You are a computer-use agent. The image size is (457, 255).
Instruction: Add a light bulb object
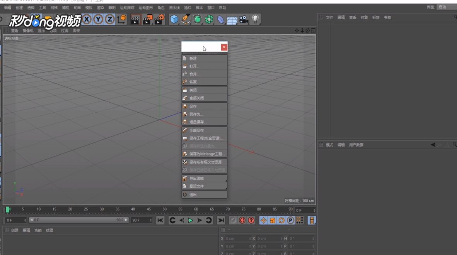(x=255, y=19)
